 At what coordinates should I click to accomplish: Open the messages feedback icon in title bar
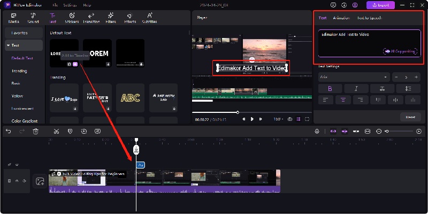click(333, 5)
